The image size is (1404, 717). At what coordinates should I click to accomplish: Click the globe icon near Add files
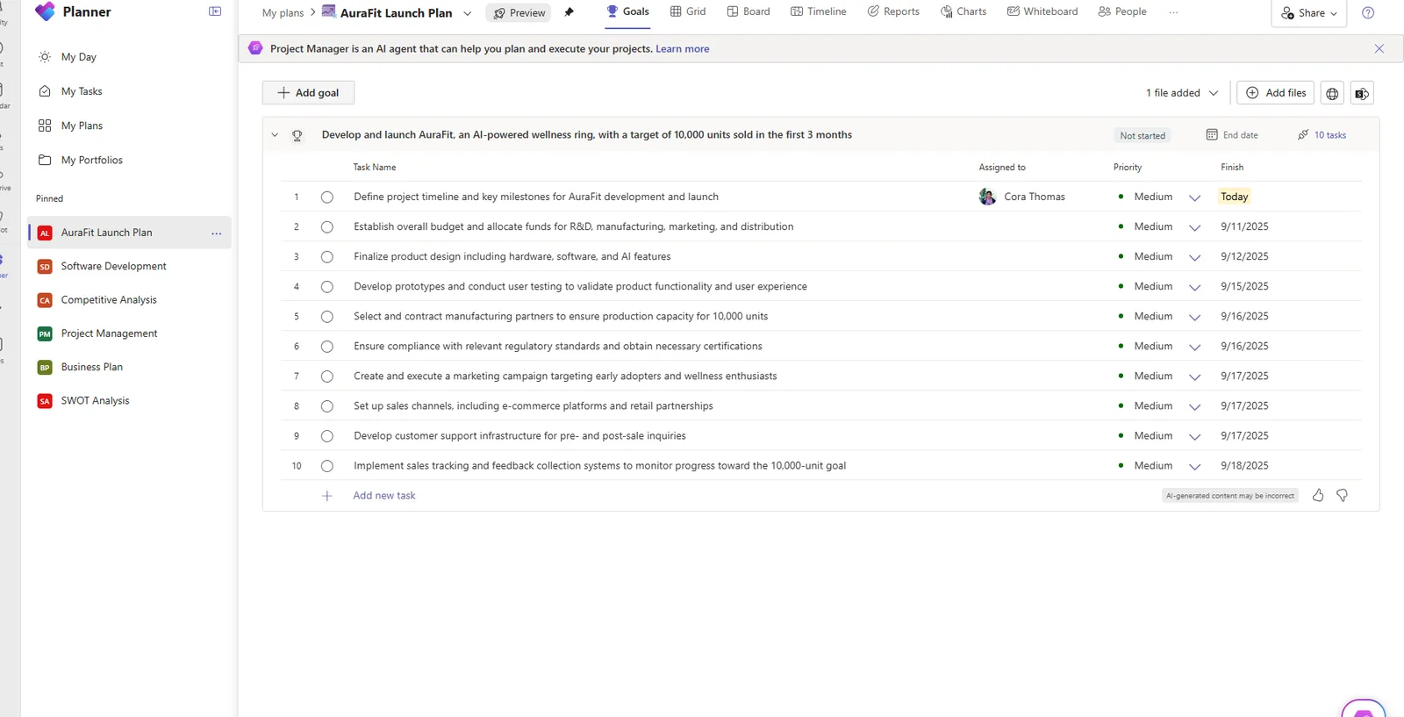(1332, 93)
